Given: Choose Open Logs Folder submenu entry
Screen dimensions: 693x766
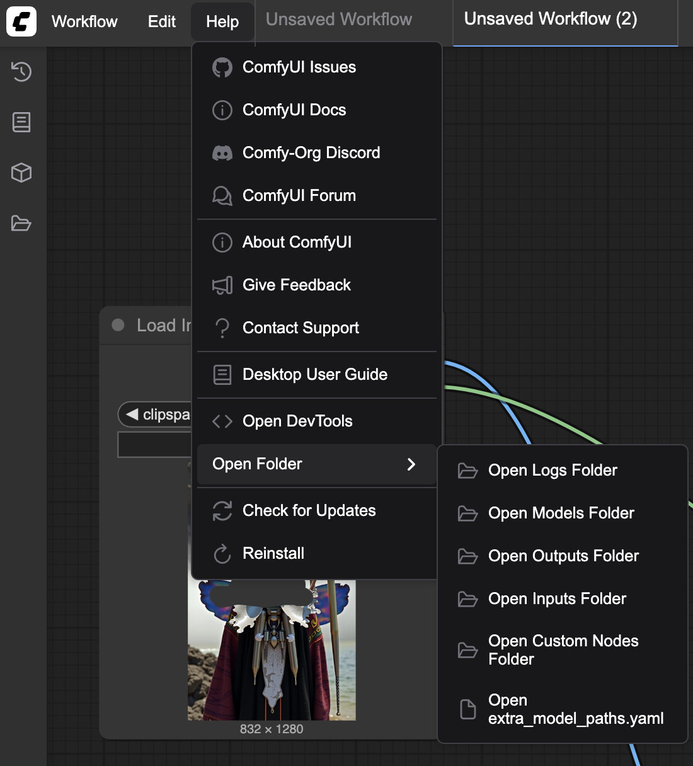Looking at the screenshot, I should (562, 471).
